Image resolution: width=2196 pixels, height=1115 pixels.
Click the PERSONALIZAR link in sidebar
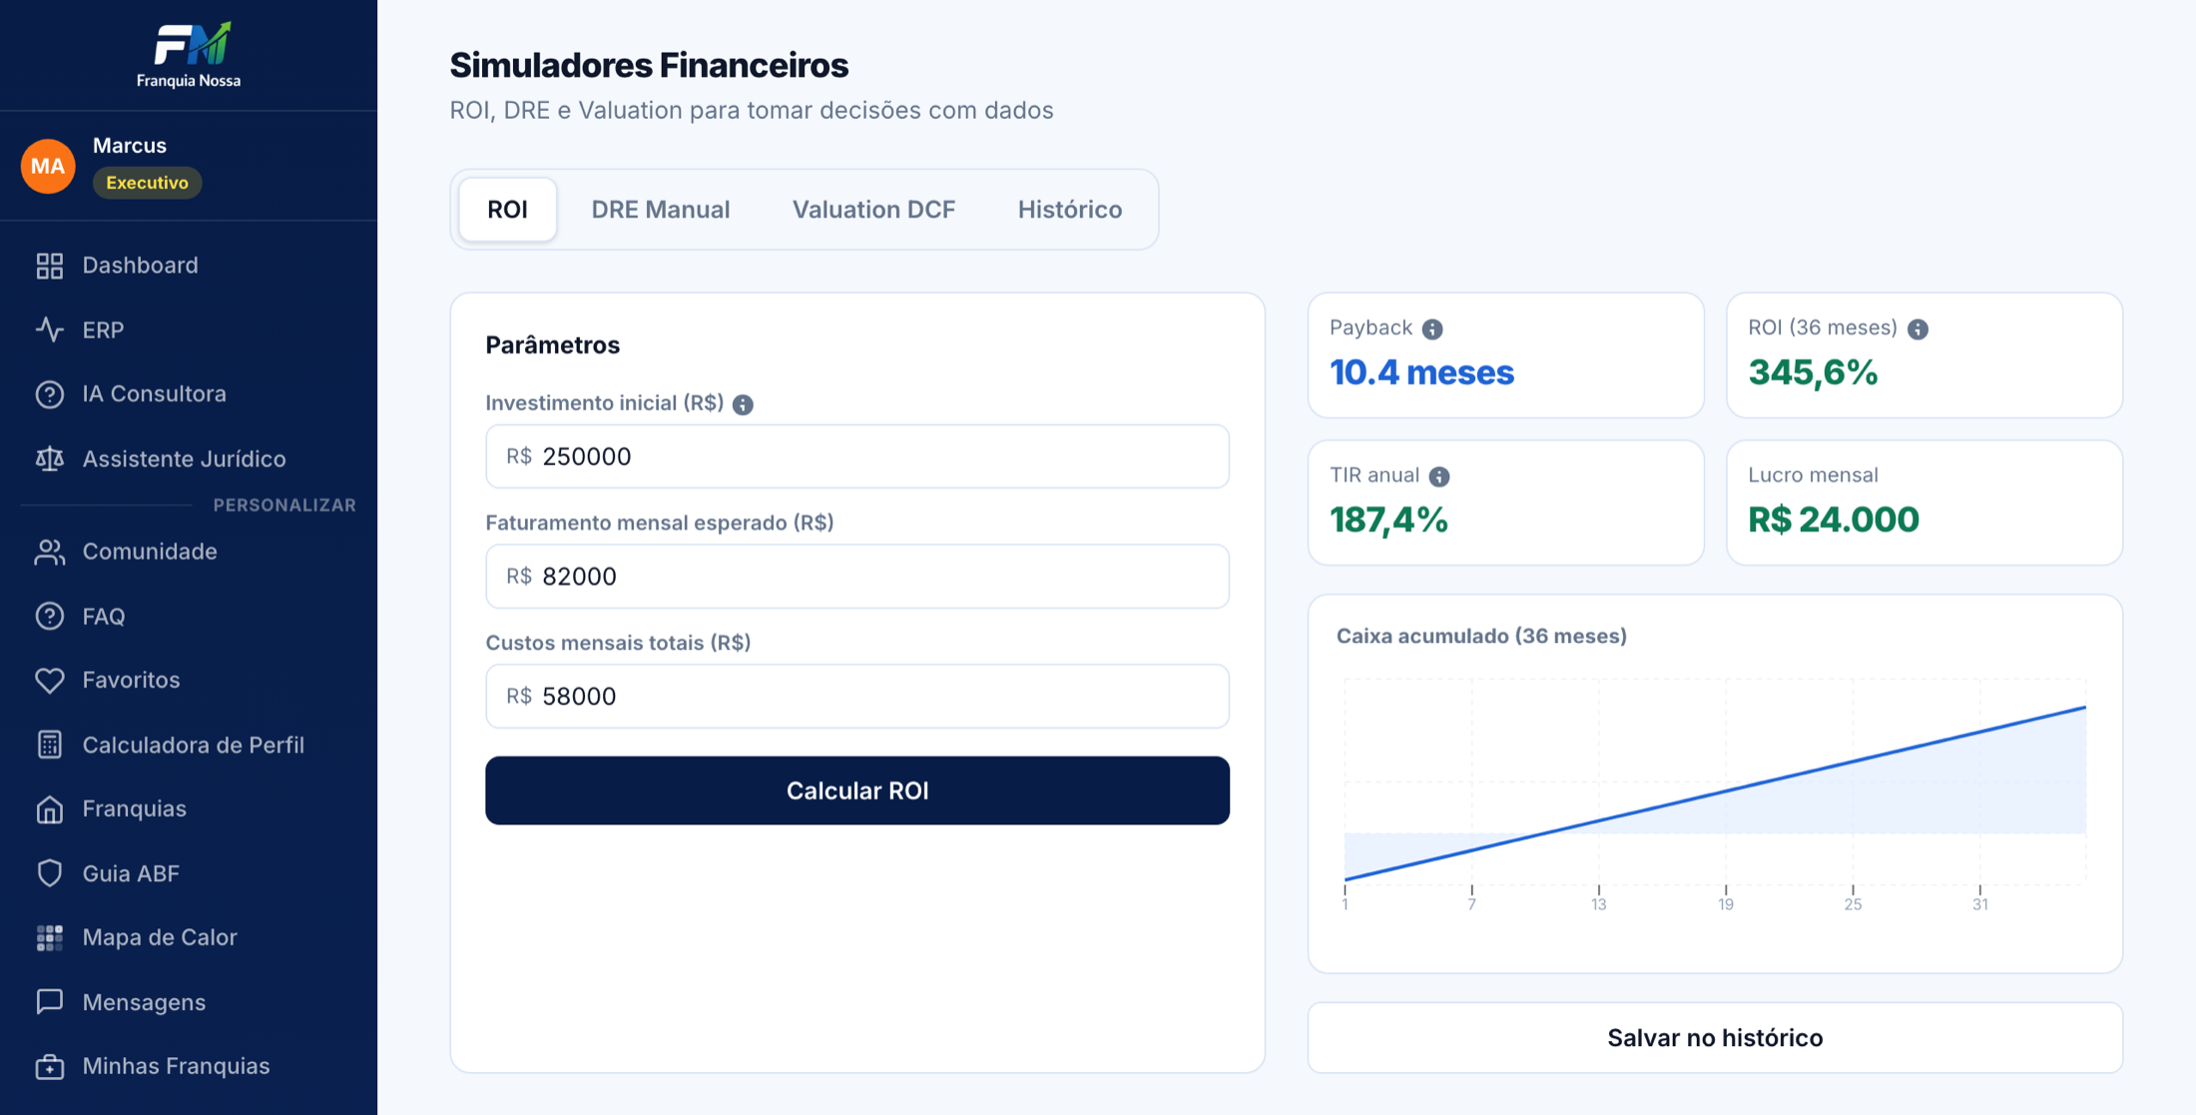tap(284, 505)
